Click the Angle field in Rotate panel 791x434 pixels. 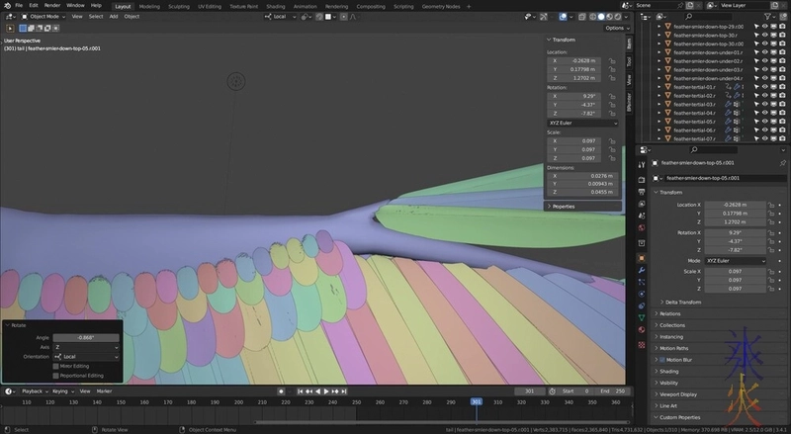[x=85, y=337]
